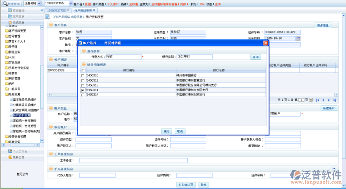The width and height of the screenshot is (346, 189).
Task: Click the 付费方式 input field in dialog
Action: [123, 57]
